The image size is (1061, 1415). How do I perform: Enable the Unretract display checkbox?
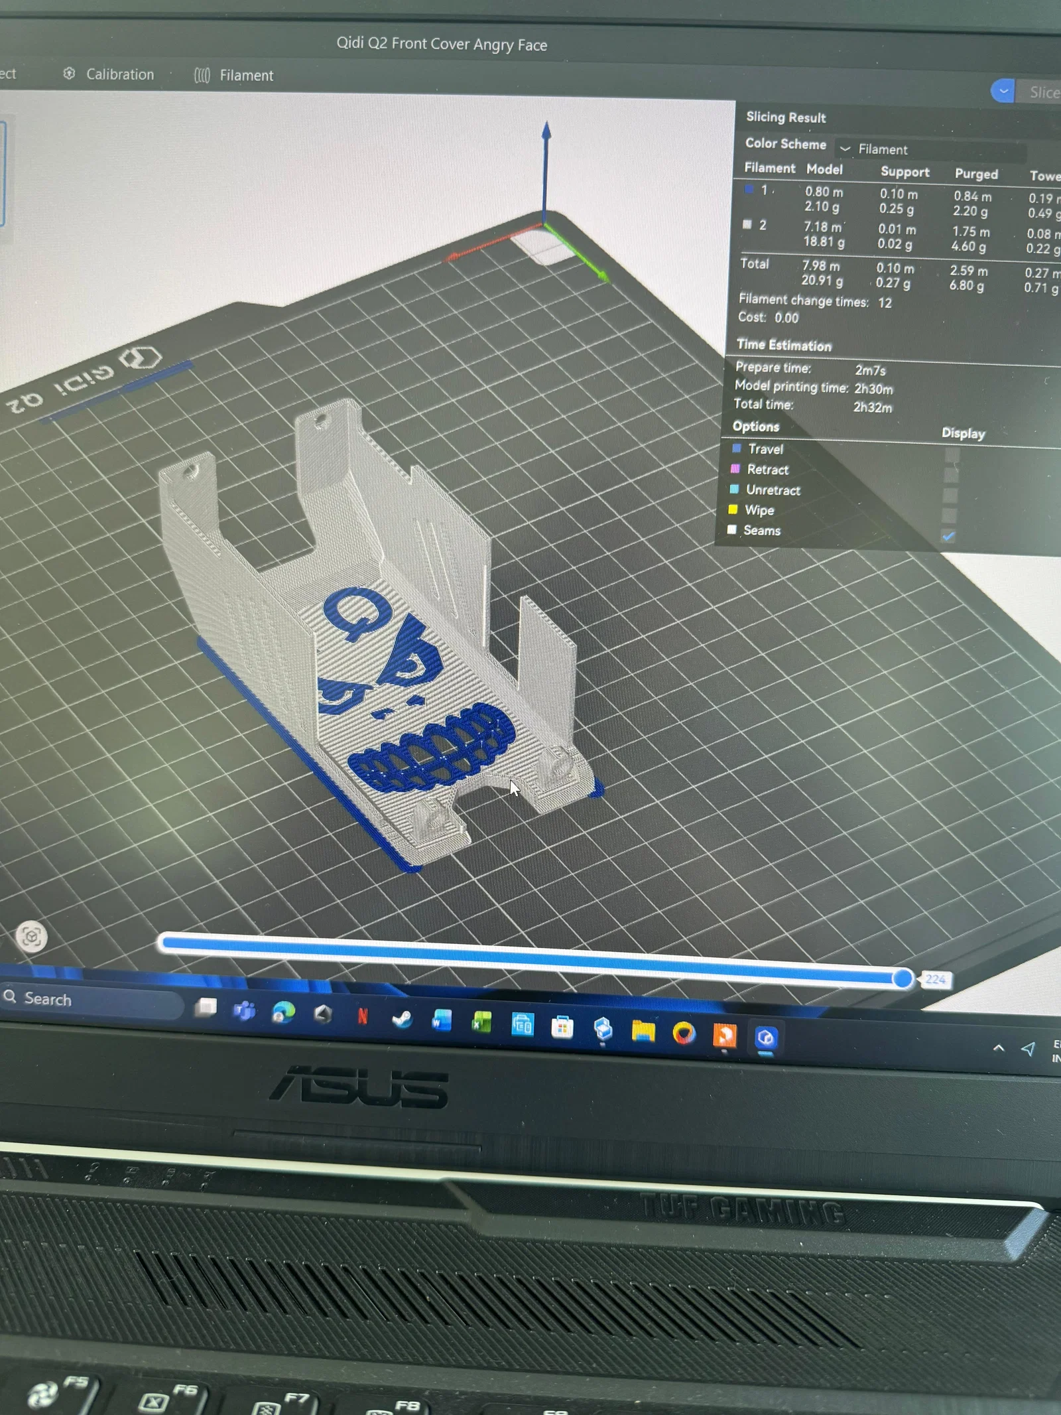[950, 496]
